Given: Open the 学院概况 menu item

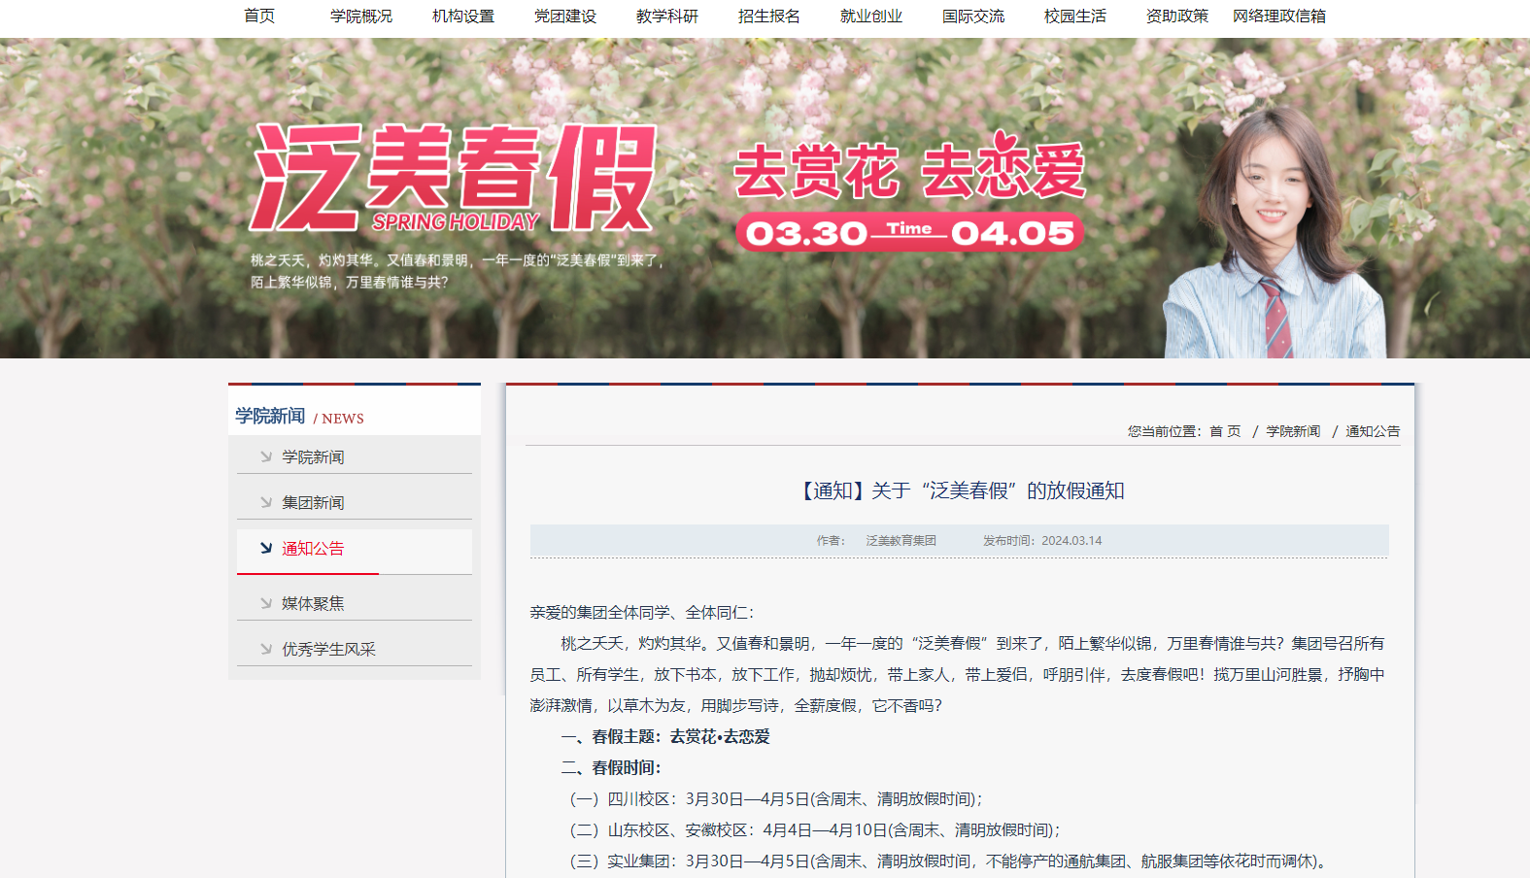Looking at the screenshot, I should tap(361, 16).
